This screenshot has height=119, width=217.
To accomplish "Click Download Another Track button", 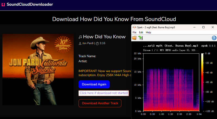I will click(100, 103).
